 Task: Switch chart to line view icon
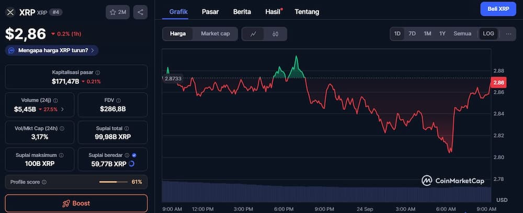tap(253, 33)
